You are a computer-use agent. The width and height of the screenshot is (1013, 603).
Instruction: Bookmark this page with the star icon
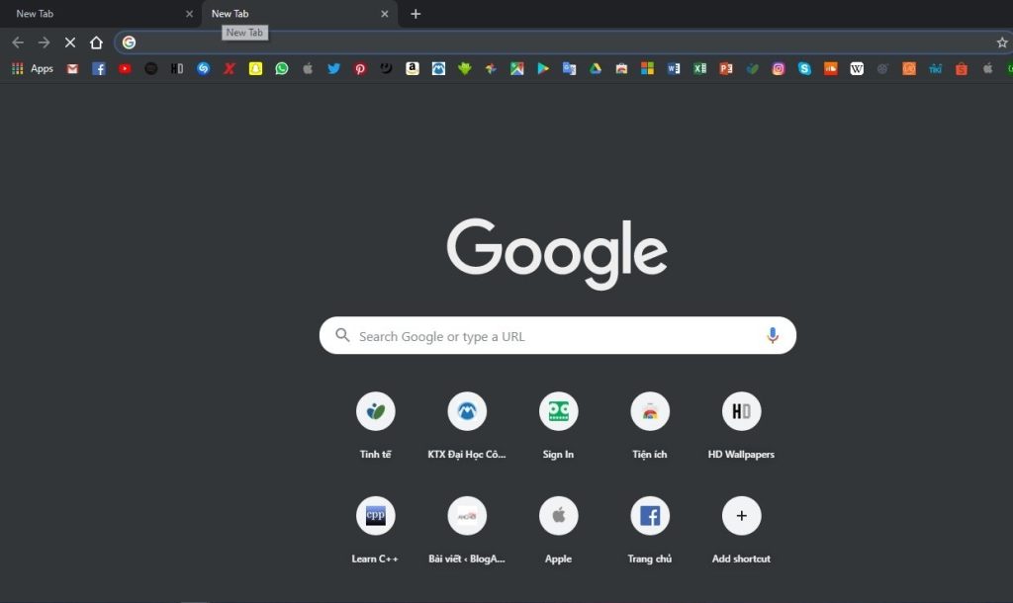[x=1002, y=43]
